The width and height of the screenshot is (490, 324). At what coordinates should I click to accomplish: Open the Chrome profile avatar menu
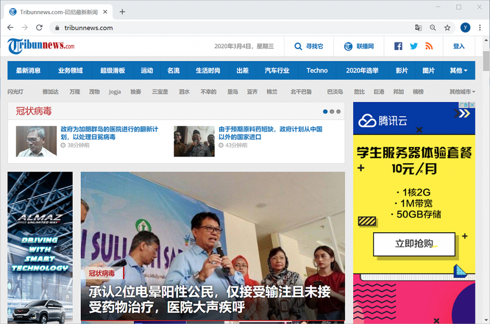(x=465, y=28)
